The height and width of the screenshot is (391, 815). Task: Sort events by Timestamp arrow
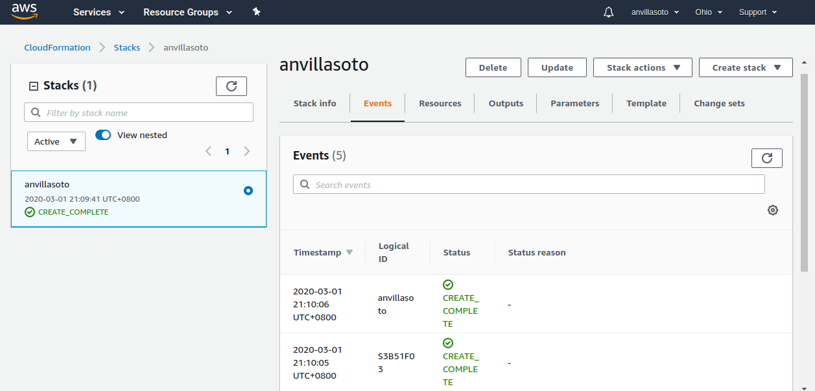(x=349, y=253)
